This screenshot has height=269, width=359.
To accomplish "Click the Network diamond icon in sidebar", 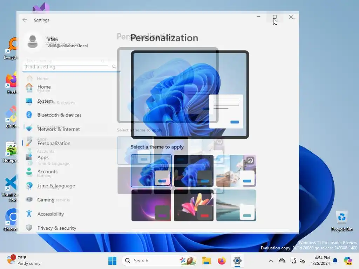I will point(29,129).
